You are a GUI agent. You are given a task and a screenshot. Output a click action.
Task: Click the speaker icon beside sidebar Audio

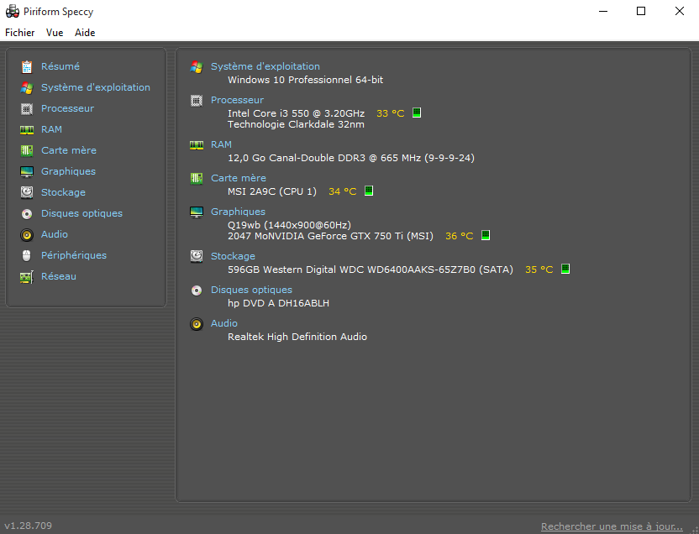pyautogui.click(x=27, y=235)
